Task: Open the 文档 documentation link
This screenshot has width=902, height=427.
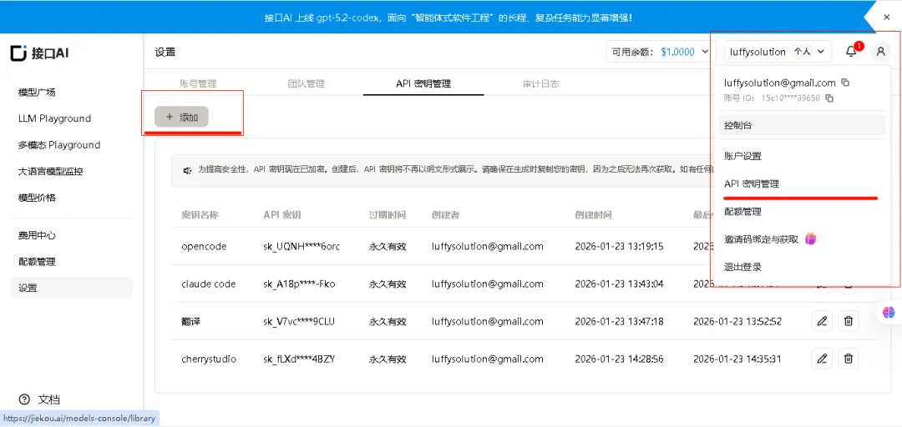Action: (49, 399)
